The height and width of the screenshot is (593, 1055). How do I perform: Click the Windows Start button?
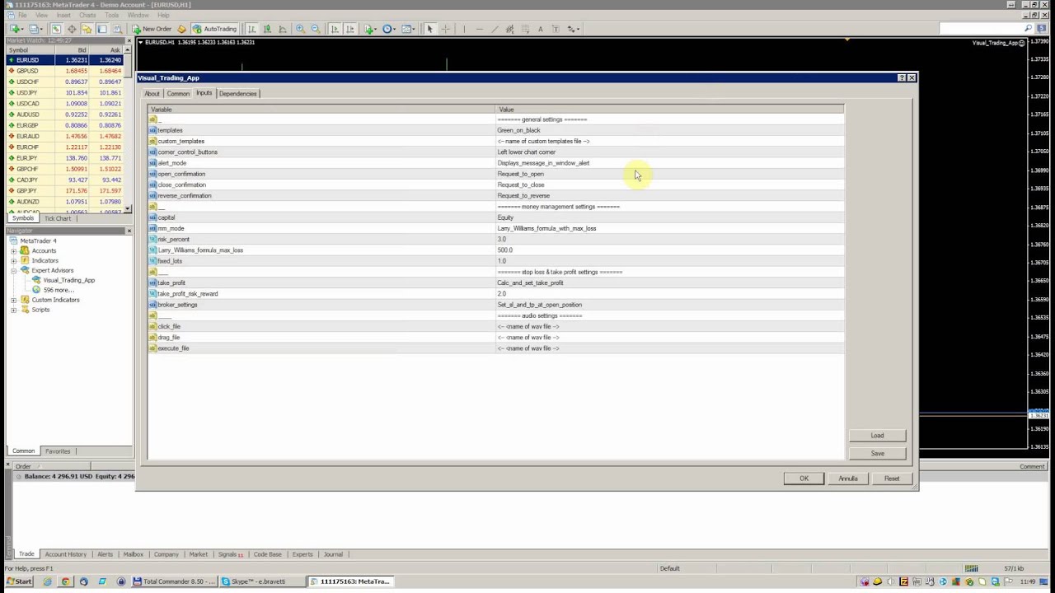point(18,581)
